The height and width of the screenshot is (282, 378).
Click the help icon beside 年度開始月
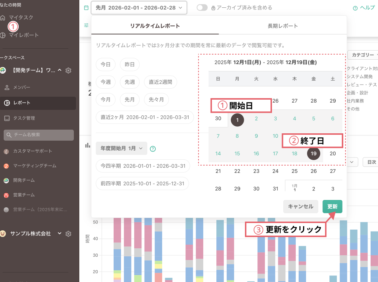[x=153, y=149]
